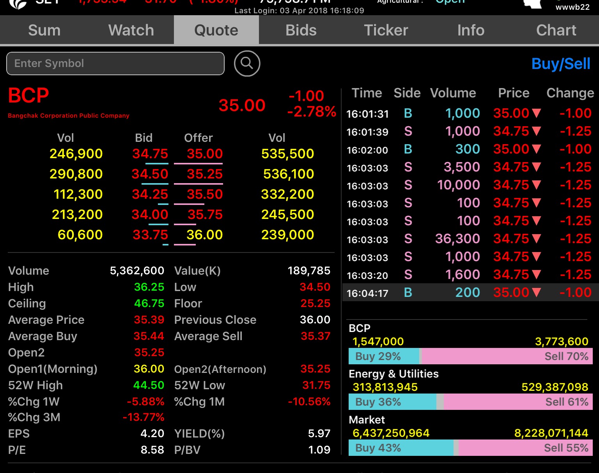The width and height of the screenshot is (599, 473).
Task: Tap offer price 35.75
Action: (205, 215)
